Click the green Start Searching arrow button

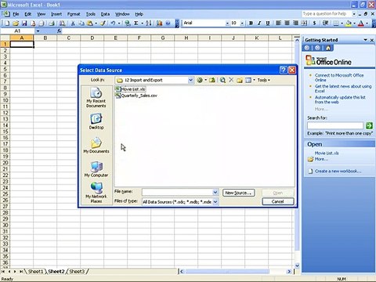click(369, 125)
